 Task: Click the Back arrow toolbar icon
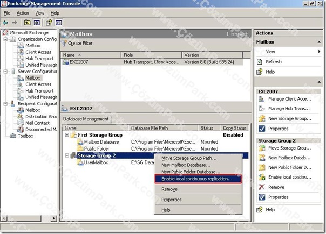5,23
